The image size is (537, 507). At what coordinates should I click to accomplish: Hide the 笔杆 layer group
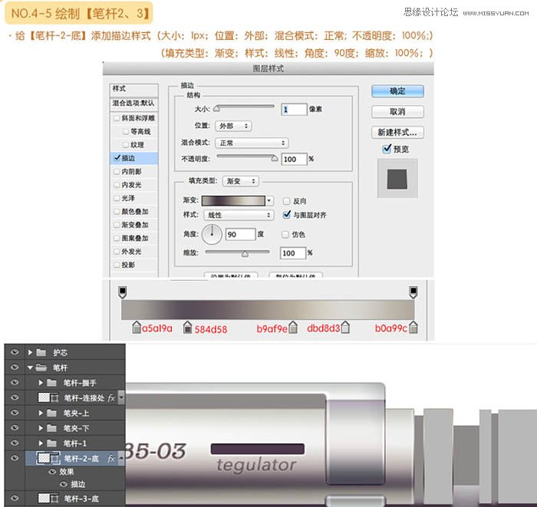[x=15, y=367]
